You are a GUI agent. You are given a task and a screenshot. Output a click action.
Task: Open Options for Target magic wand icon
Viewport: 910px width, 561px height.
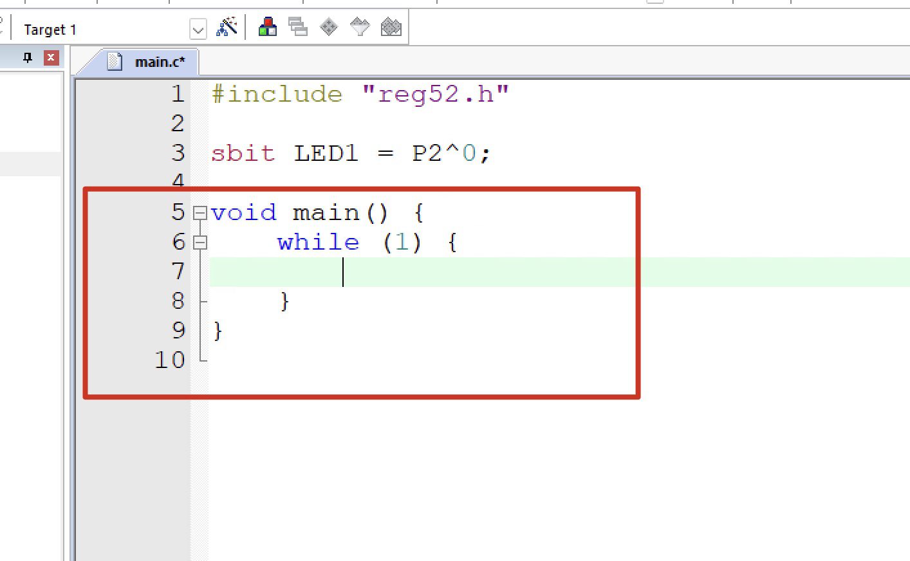point(227,27)
